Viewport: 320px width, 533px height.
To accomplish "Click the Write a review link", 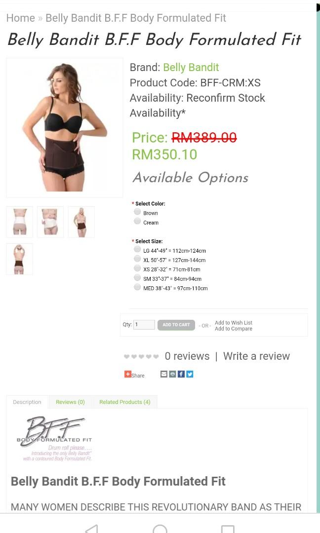I will (x=256, y=356).
